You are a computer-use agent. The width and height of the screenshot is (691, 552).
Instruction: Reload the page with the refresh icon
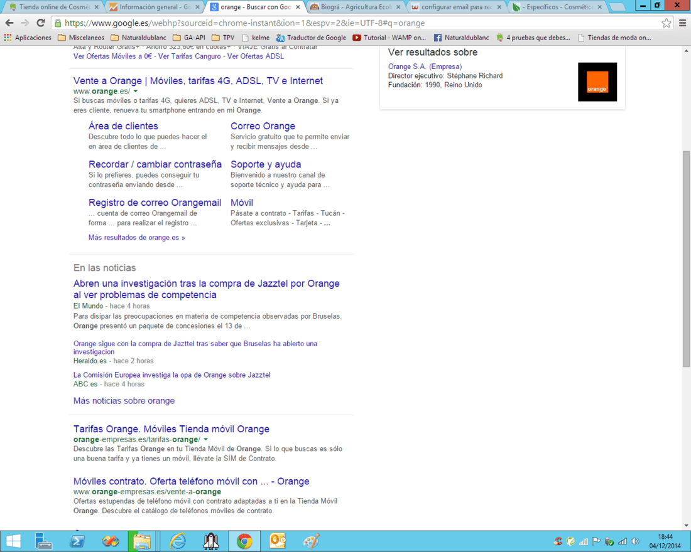coord(41,23)
